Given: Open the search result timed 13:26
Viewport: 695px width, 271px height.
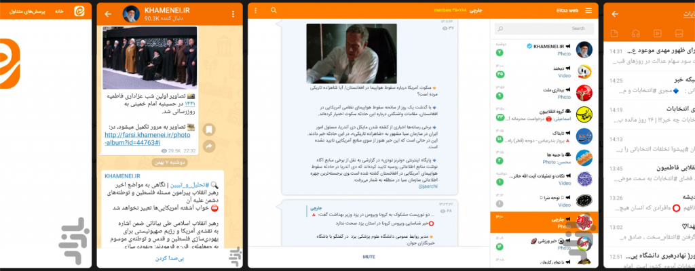Looking at the screenshot, I should pyautogui.click(x=650, y=203).
